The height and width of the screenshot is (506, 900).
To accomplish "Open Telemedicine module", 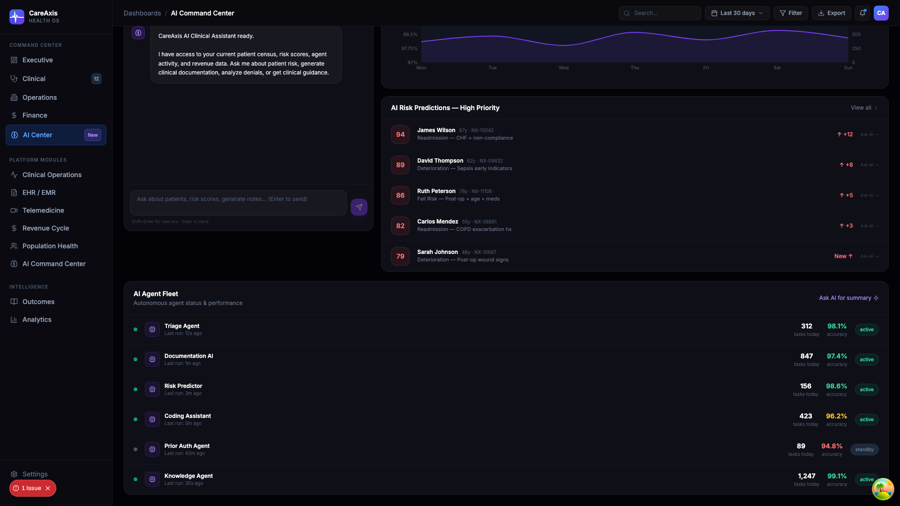I will click(x=56, y=210).
